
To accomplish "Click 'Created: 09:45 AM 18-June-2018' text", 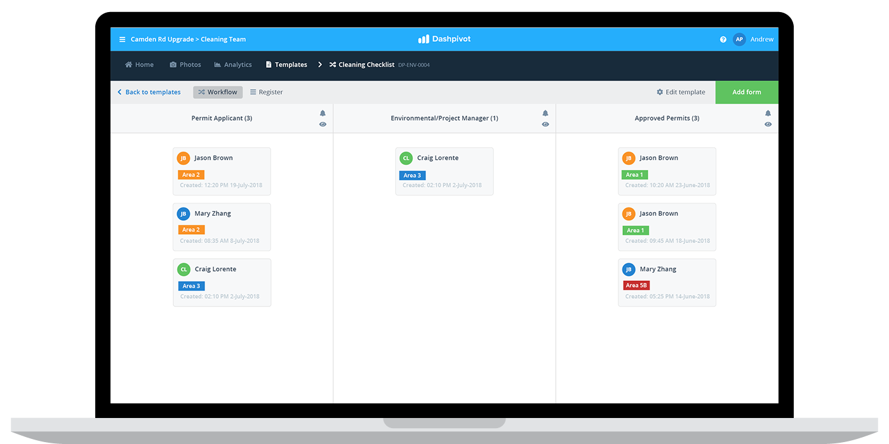I will (667, 241).
